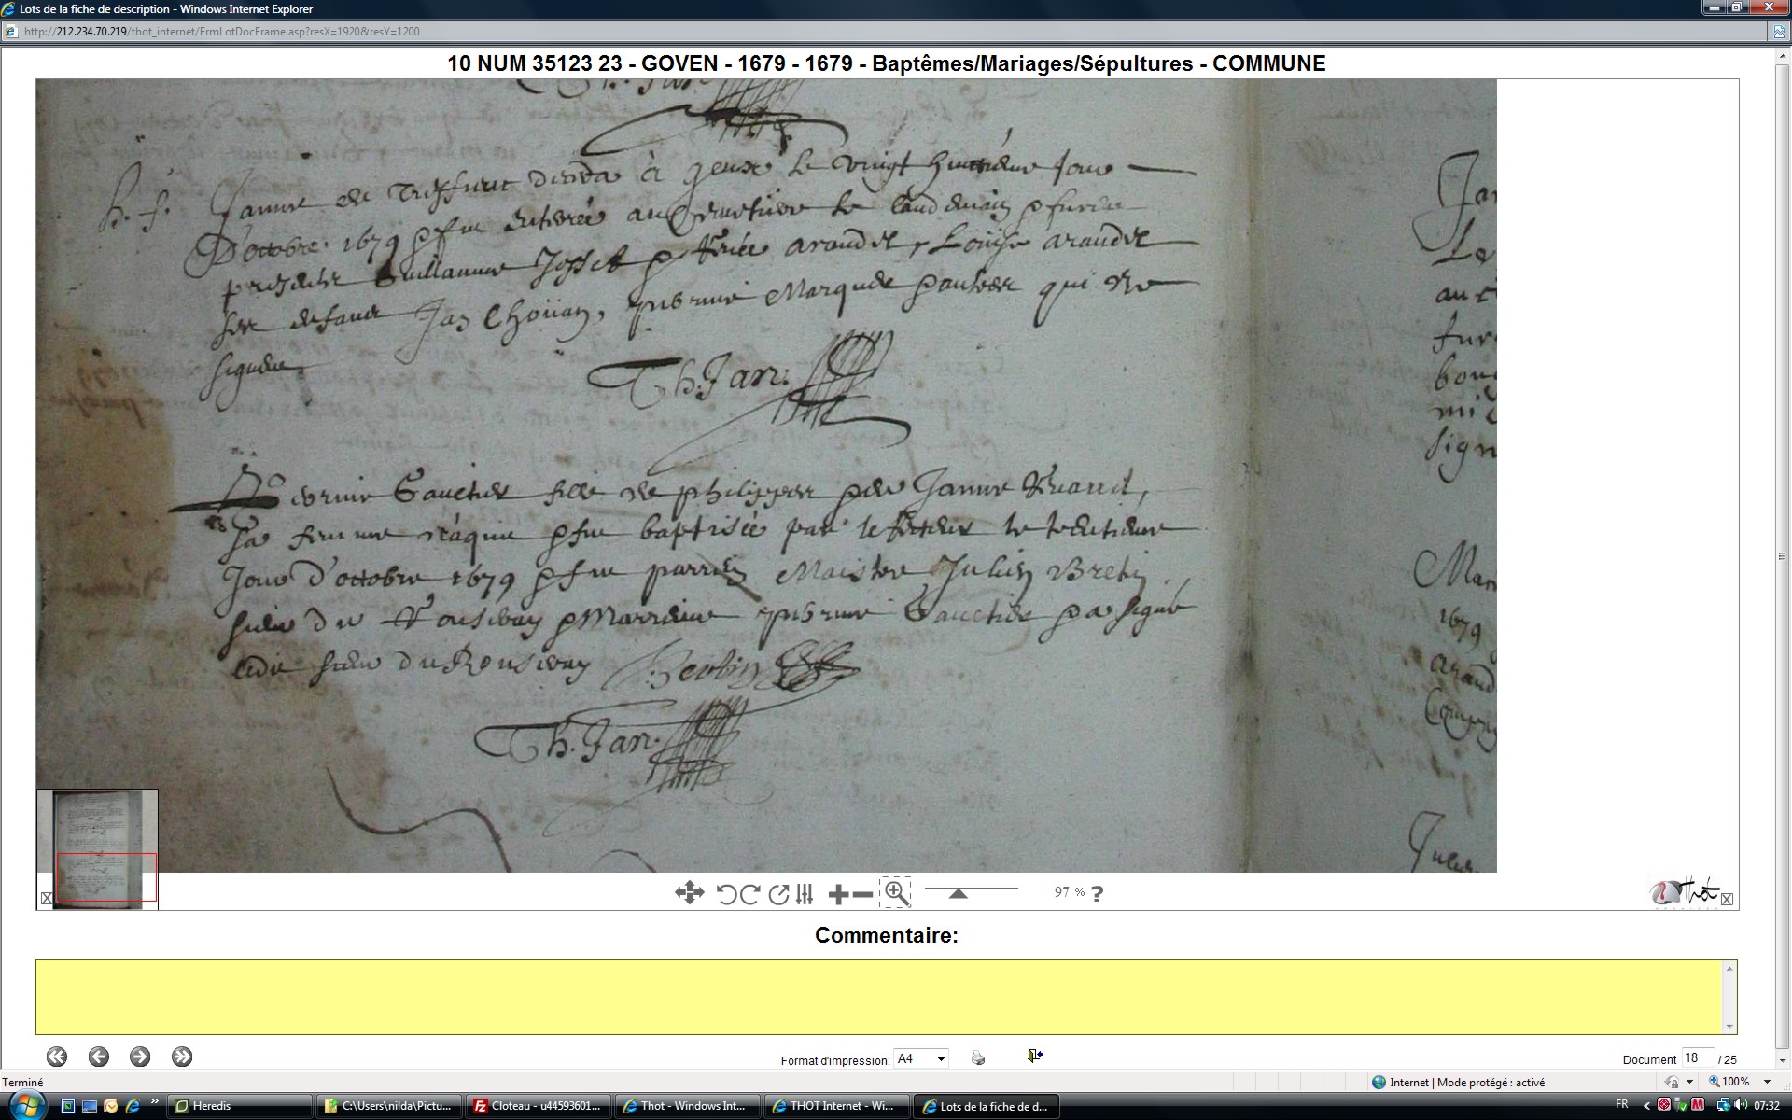Reset image rotation icon

click(778, 894)
